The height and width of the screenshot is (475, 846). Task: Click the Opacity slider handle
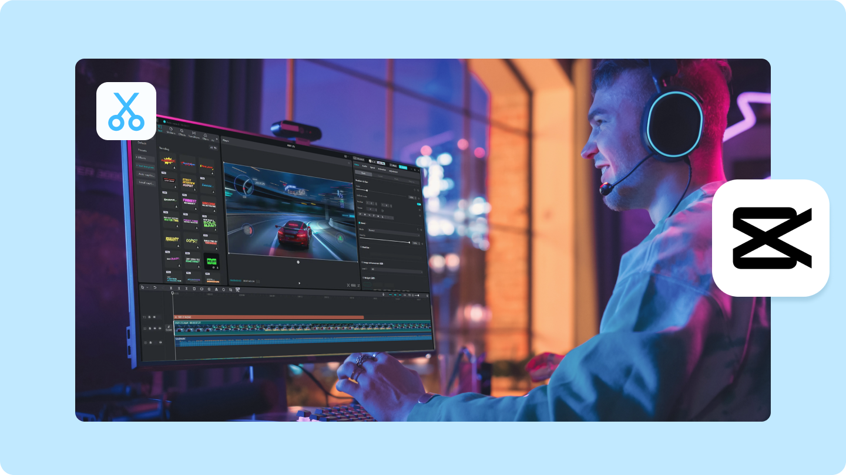pos(409,242)
